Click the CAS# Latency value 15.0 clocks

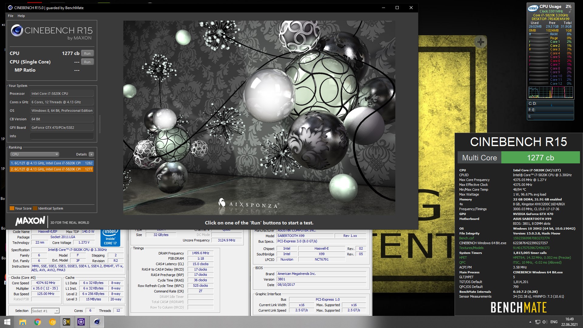coord(200,264)
